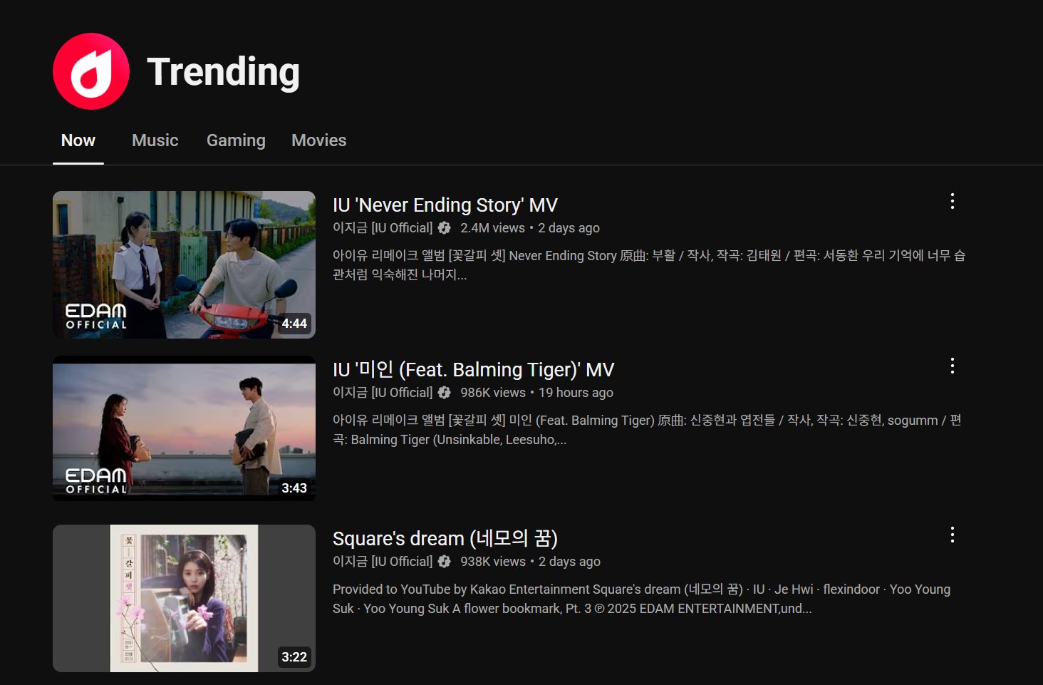Open three-dot menu for '미인 (Feat. Balming Tiger)' video
Image resolution: width=1043 pixels, height=685 pixels.
coord(952,366)
